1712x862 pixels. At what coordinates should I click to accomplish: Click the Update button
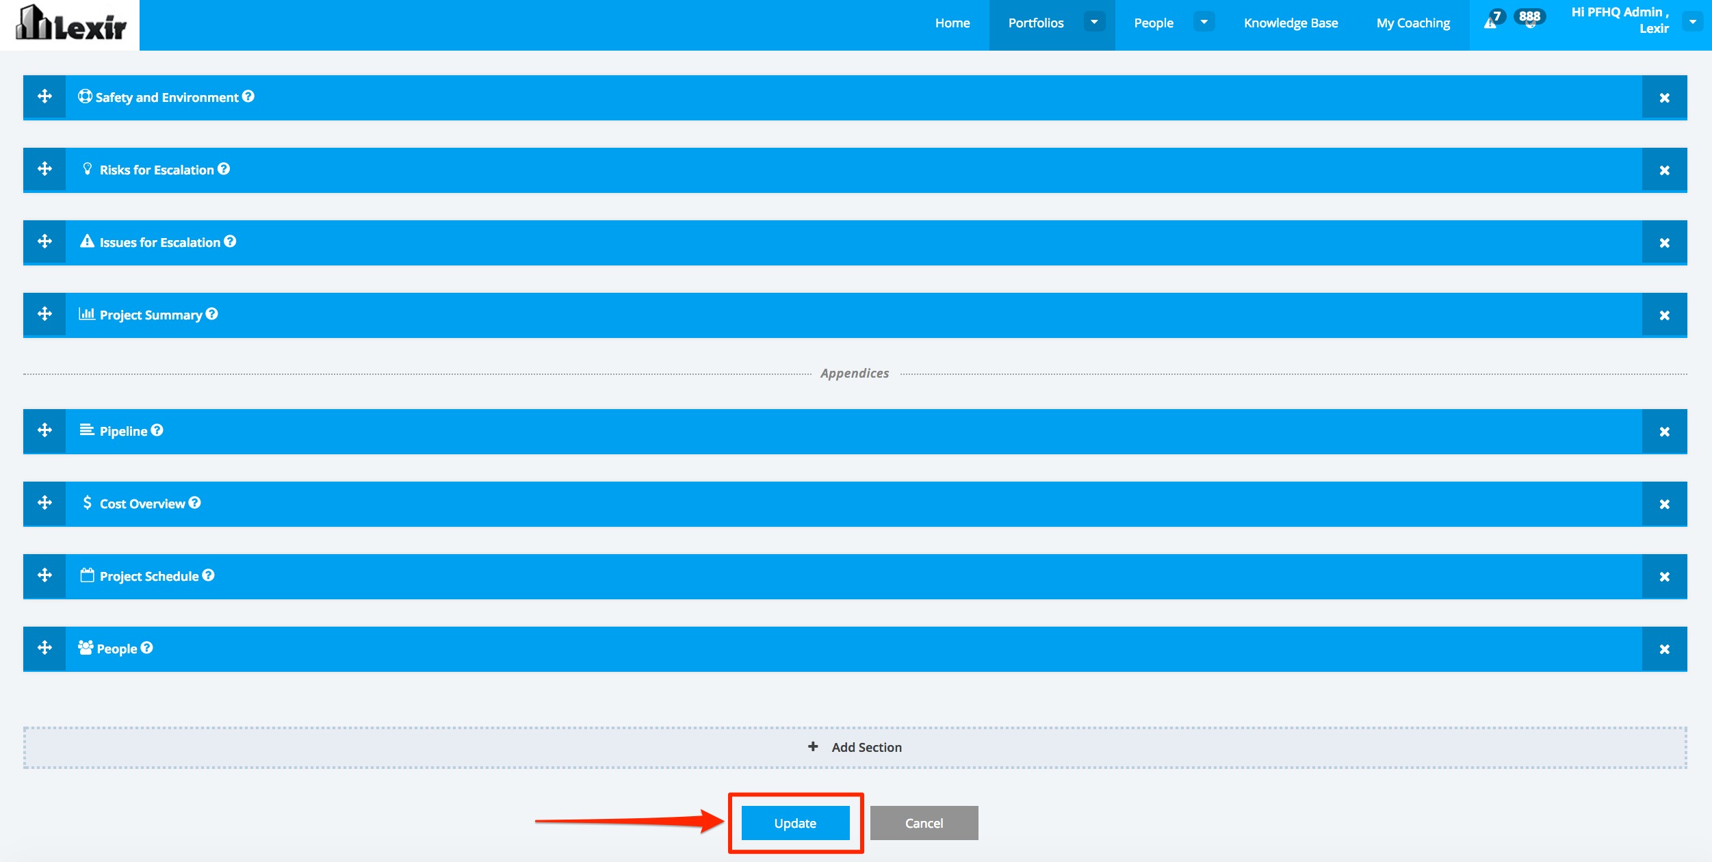click(795, 823)
